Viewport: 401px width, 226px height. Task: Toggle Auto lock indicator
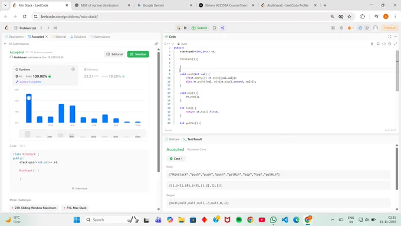182,44
